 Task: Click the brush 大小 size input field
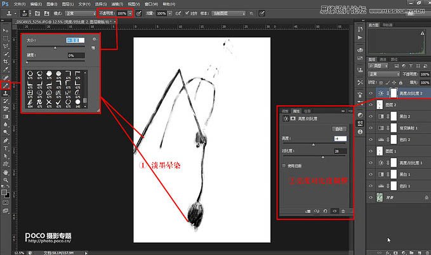76,39
